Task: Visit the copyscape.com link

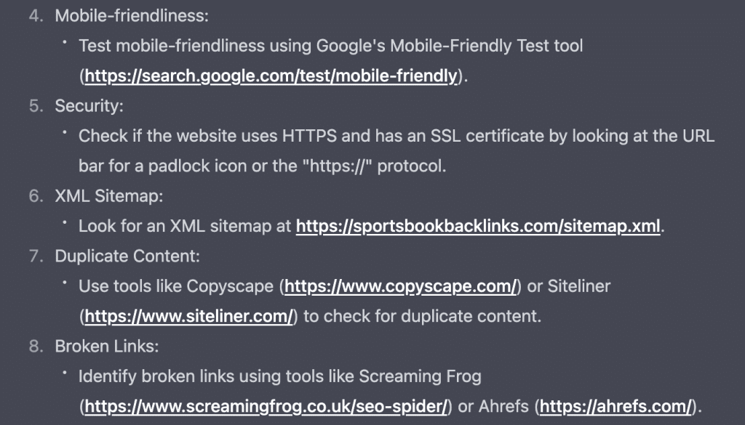Action: pyautogui.click(x=400, y=286)
